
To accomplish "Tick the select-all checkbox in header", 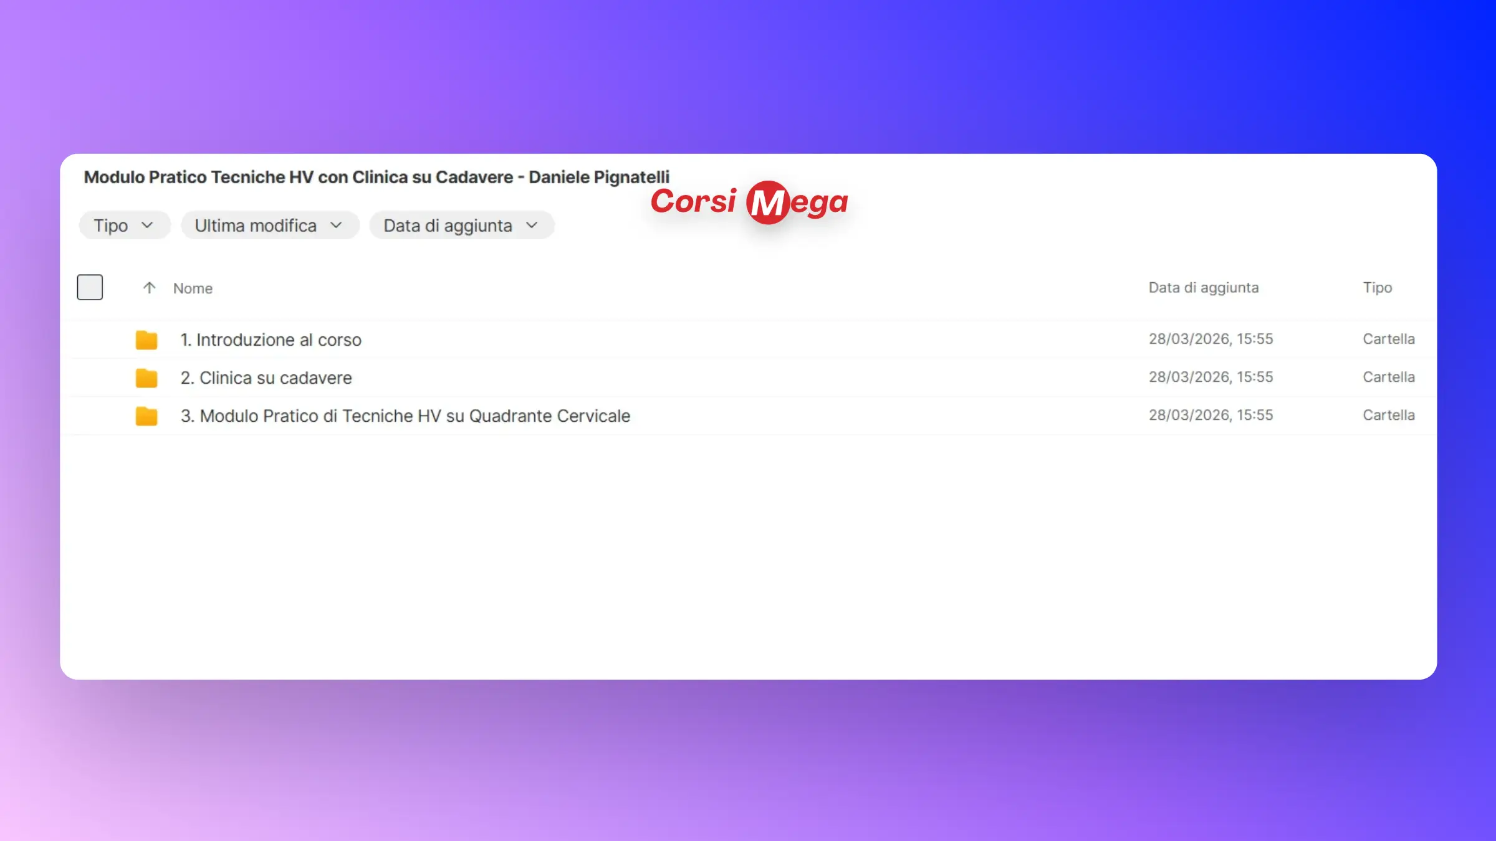I will pyautogui.click(x=90, y=287).
